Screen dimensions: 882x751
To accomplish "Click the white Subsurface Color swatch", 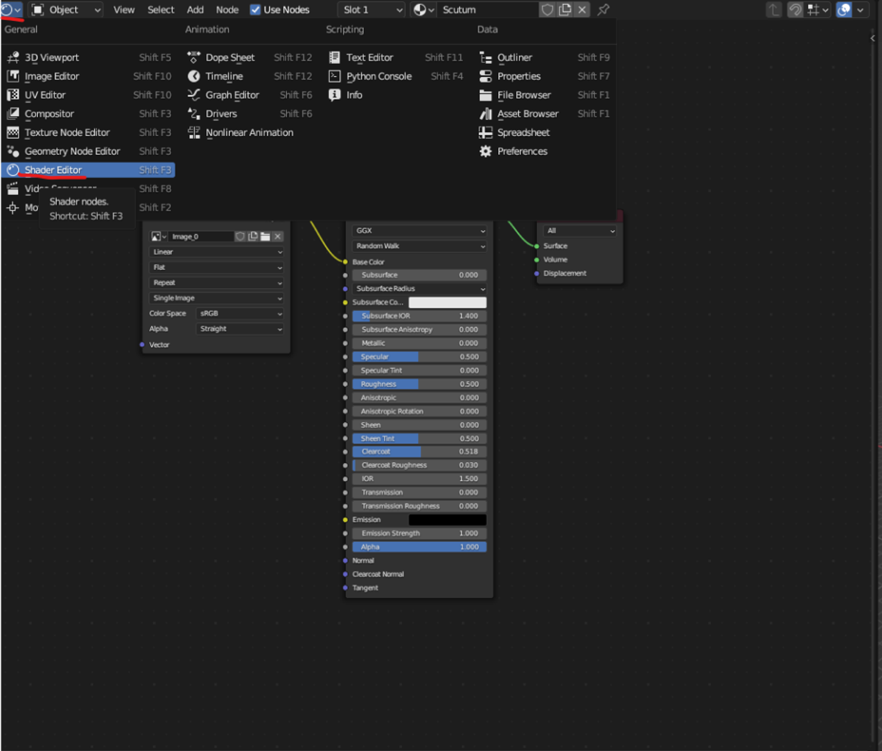I will [447, 302].
